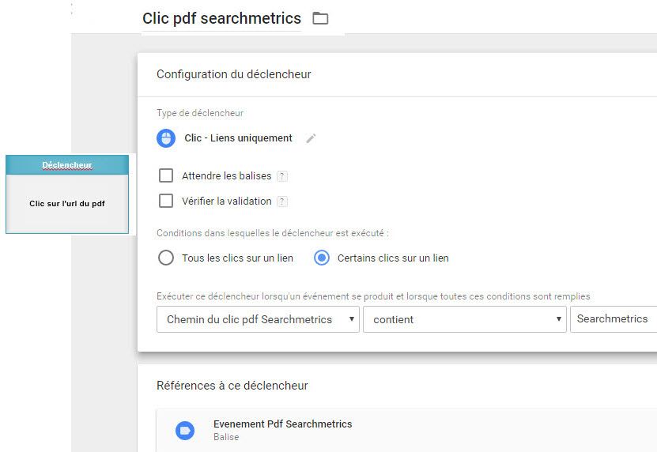Click the blue tag icon for Evenement Pdf
Image resolution: width=657 pixels, height=452 pixels.
click(185, 430)
